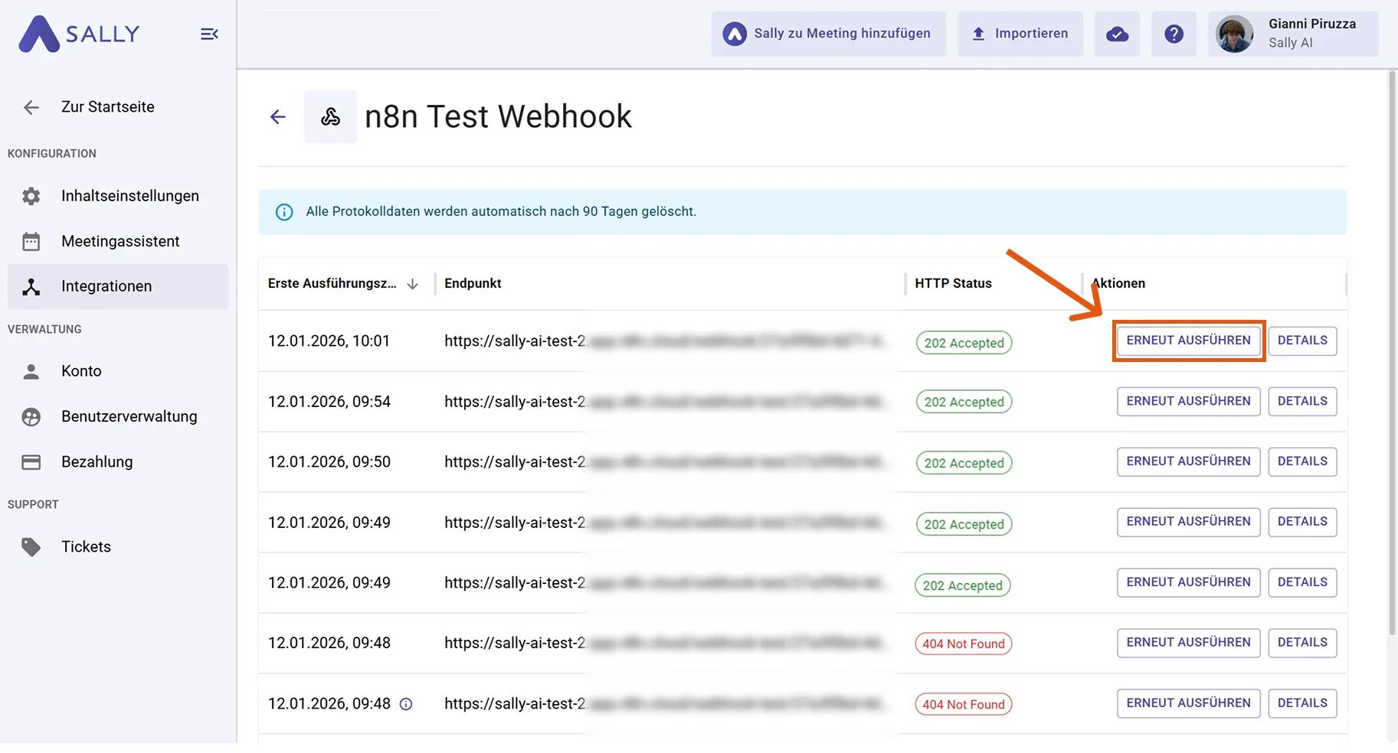The height and width of the screenshot is (753, 1398).
Task: Open Gianni Piruzza user profile menu
Action: tap(1293, 34)
